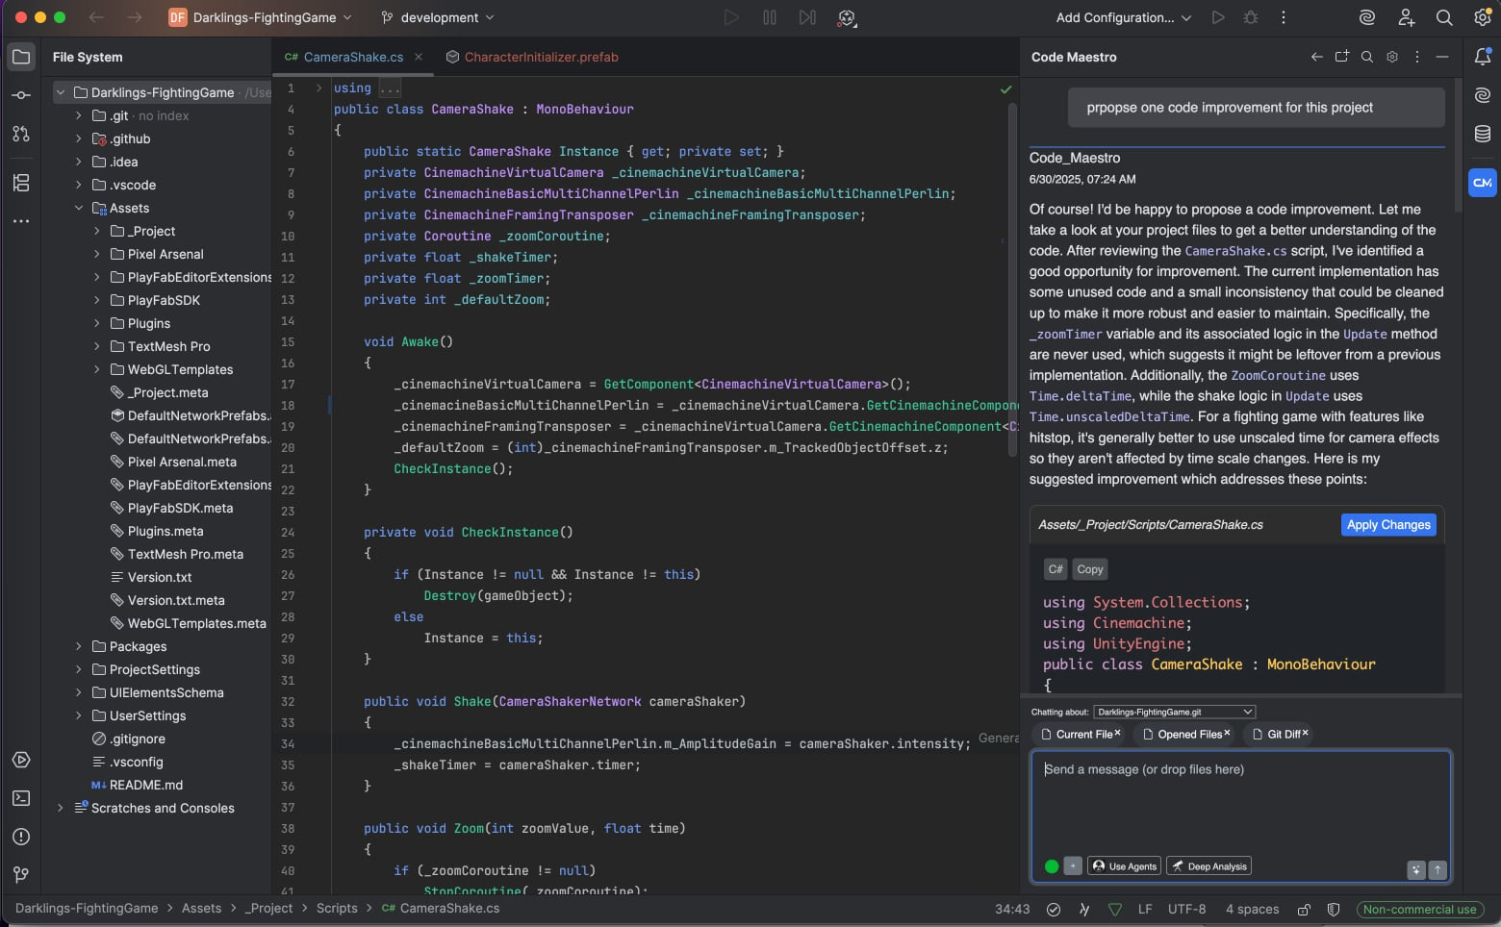Click the Notifications bell icon
The height and width of the screenshot is (927, 1501).
1482,57
